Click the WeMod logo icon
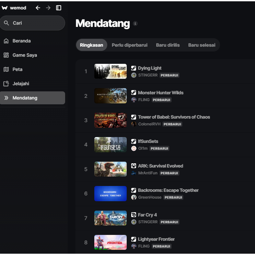Screen dimensions: 255x255 click(x=5, y=8)
